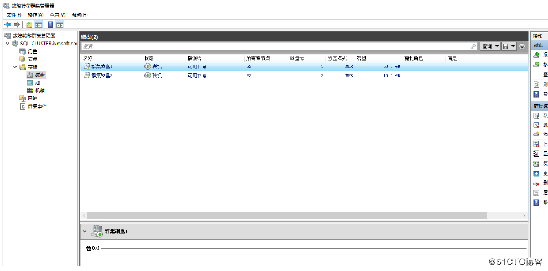Open the 文件(F) menu
This screenshot has width=548, height=271.
click(14, 15)
